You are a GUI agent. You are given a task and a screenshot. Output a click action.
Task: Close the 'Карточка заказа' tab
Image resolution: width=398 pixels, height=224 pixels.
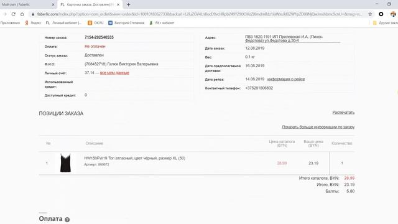118,4
